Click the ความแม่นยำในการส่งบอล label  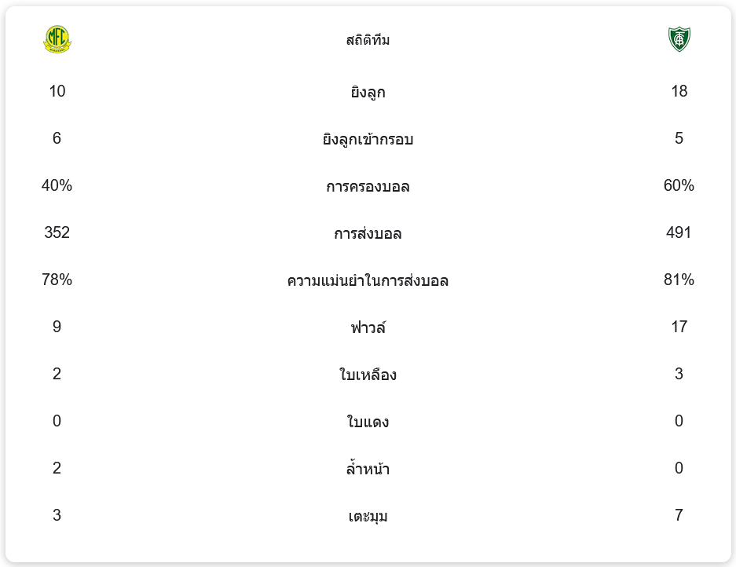tap(368, 280)
